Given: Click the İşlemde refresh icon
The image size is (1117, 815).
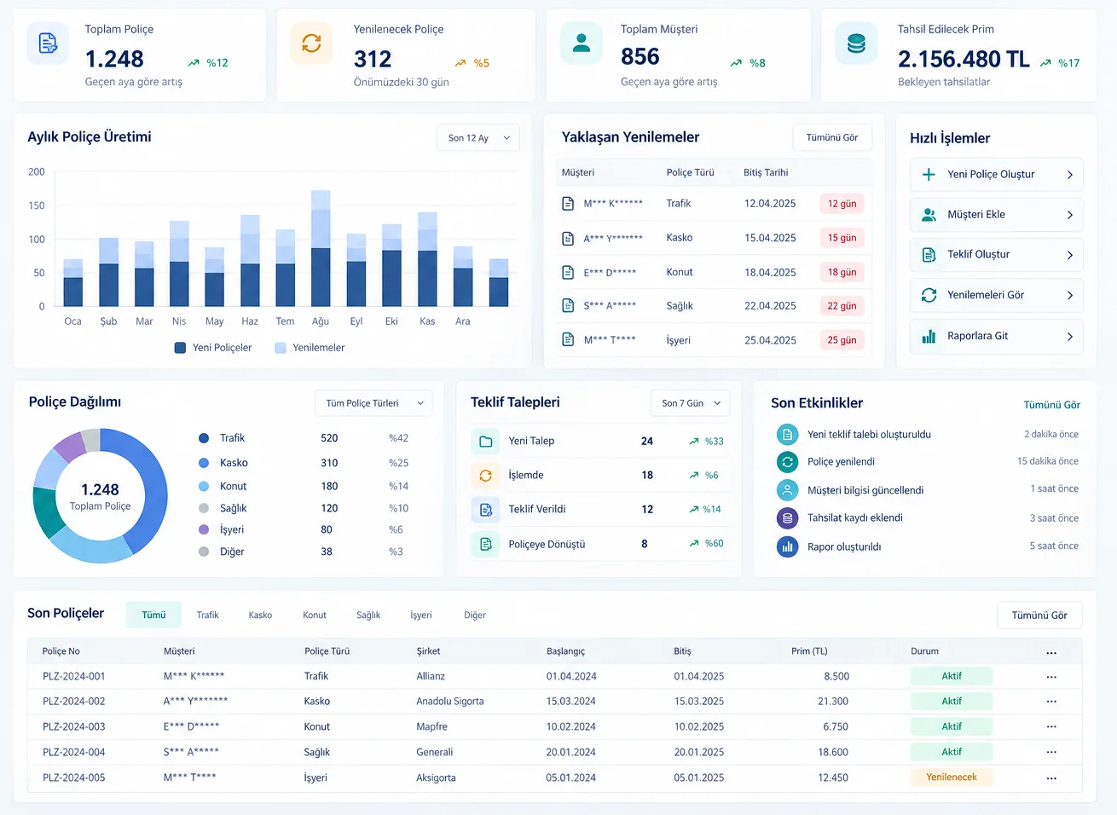Looking at the screenshot, I should 485,476.
